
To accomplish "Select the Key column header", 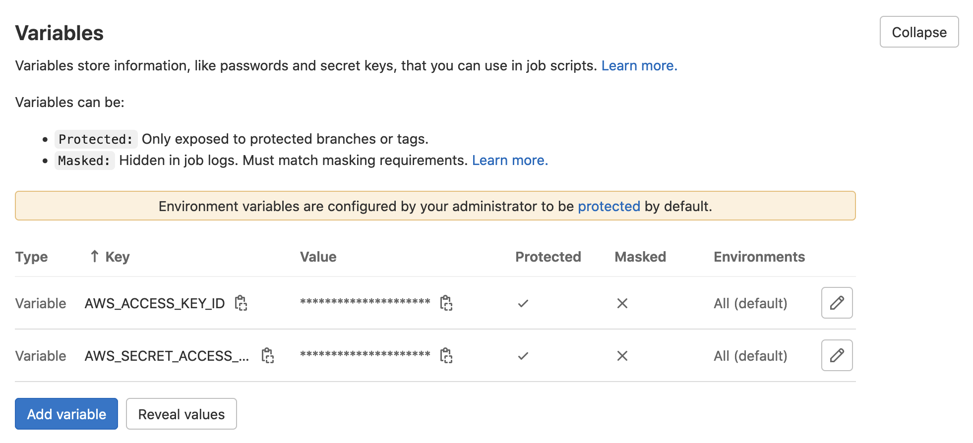I will pyautogui.click(x=117, y=256).
